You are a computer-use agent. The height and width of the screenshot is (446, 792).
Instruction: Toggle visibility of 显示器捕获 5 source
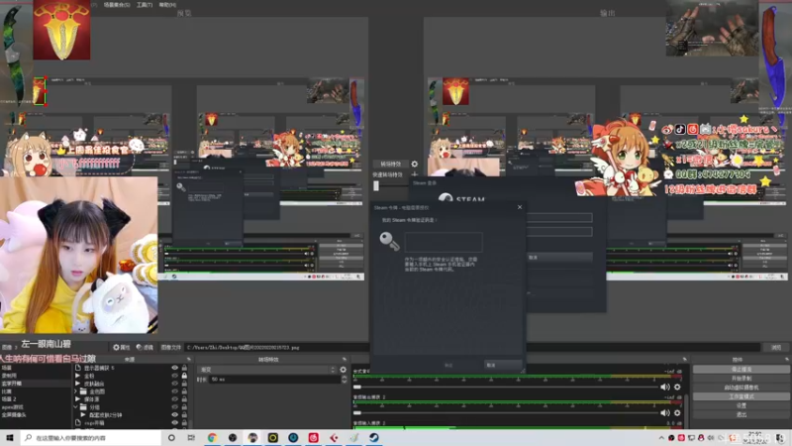pos(175,368)
